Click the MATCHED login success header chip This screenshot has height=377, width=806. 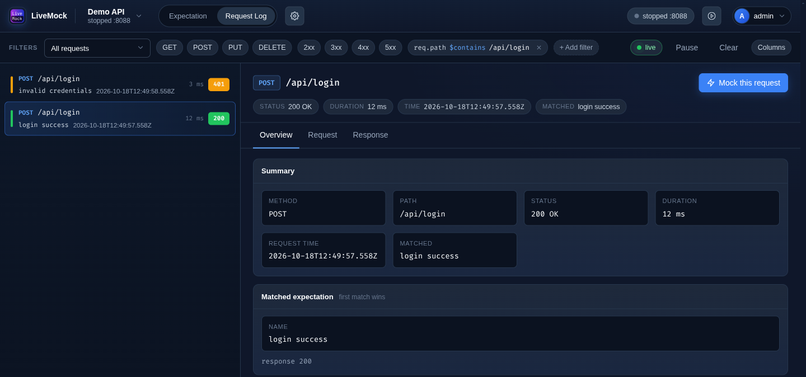click(x=581, y=107)
